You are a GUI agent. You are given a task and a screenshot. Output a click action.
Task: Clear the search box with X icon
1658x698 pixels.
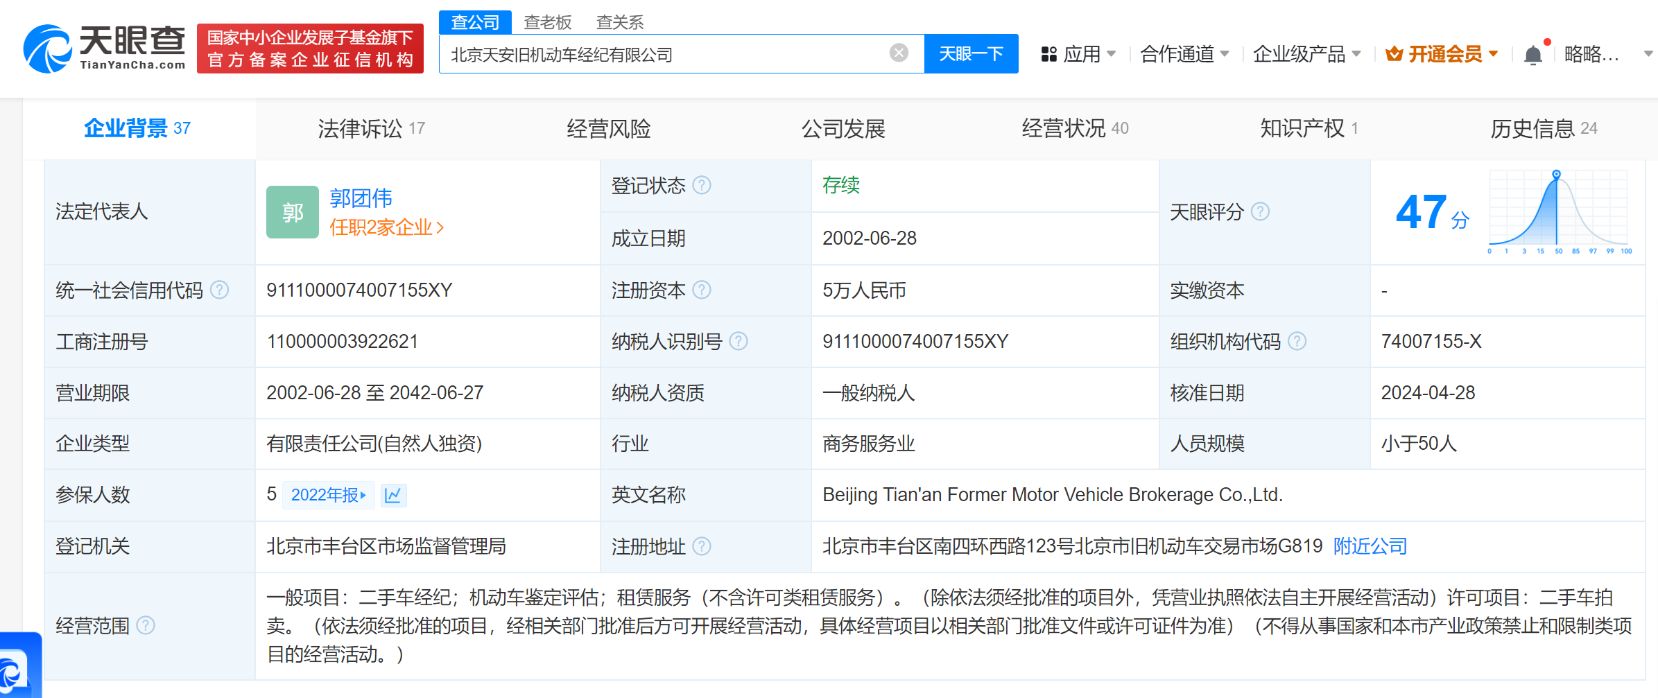click(x=899, y=53)
